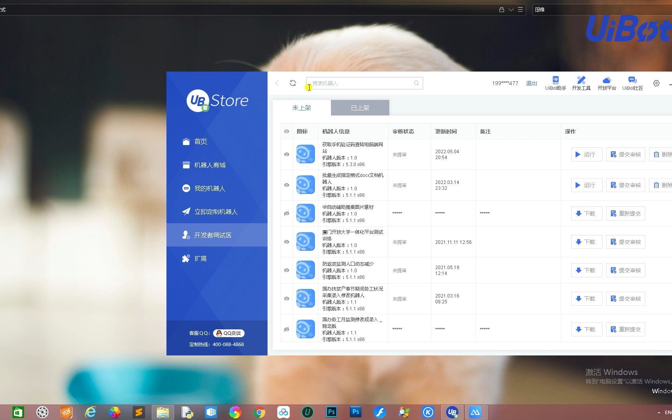Expand the dropdown arrow in top bar
The width and height of the screenshot is (672, 420).
point(511,10)
